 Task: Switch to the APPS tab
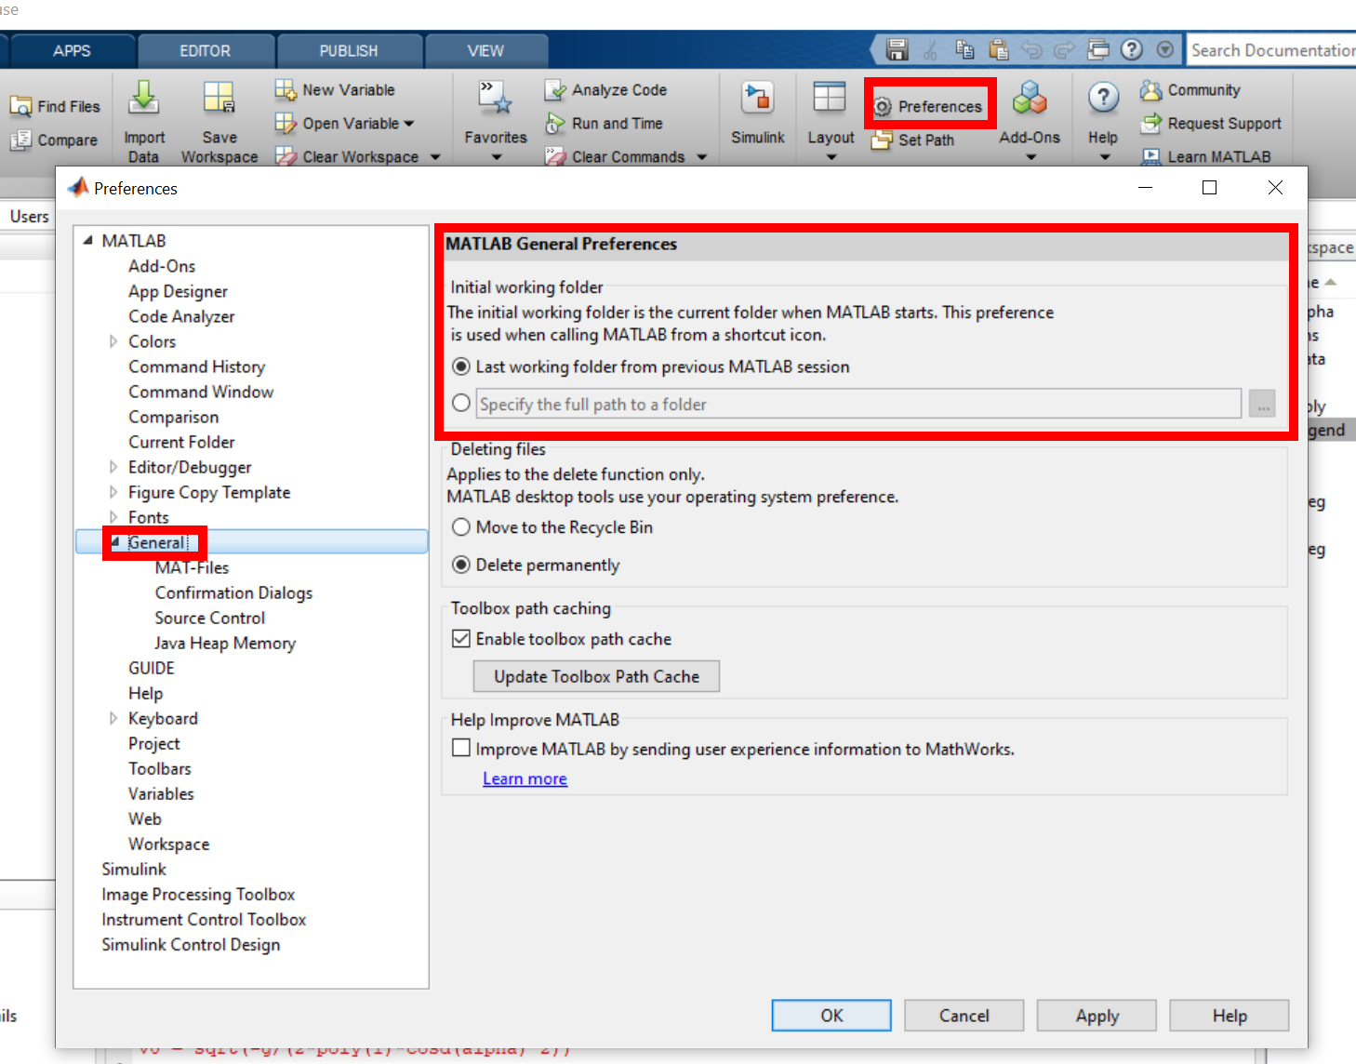click(x=72, y=51)
